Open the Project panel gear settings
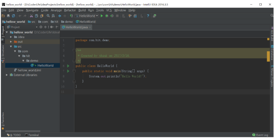274x138 pixels. tap(52, 27)
